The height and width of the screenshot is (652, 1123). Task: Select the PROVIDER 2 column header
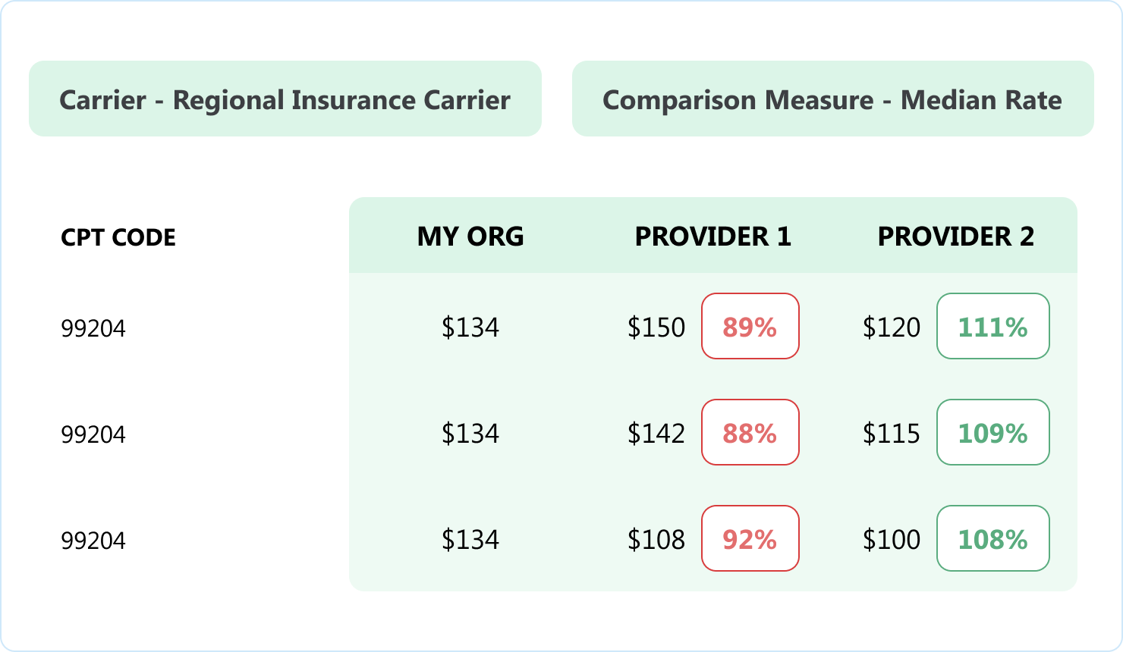point(955,237)
